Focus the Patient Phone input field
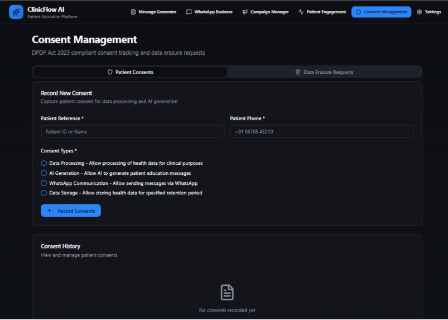 [322, 132]
